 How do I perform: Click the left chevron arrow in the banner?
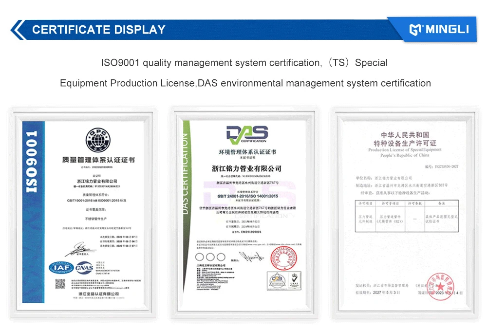(x=18, y=30)
